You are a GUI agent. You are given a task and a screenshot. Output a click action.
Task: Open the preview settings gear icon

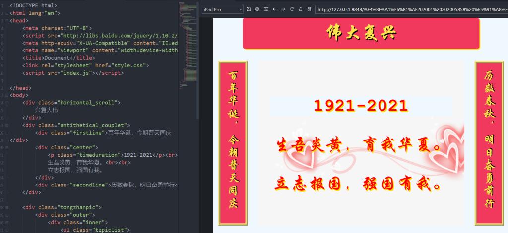point(257,9)
